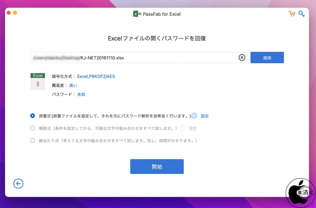The width and height of the screenshot is (316, 208).
Task: Click the PassFab for Excel logo
Action: tap(137, 14)
